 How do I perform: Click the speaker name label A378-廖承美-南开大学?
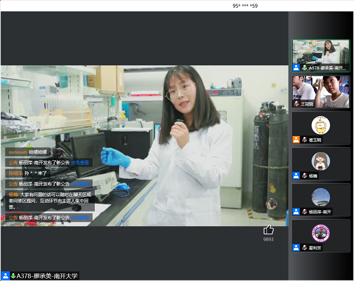coord(47,276)
